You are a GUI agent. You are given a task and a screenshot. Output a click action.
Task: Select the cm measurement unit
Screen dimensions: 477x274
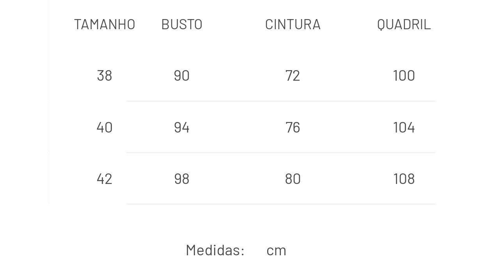coord(277,250)
